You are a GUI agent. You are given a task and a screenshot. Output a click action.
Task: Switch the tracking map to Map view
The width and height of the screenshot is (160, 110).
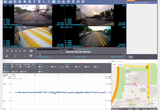tap(114, 65)
